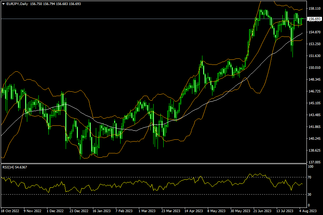The height and width of the screenshot is (215, 323).
Task: Click the 18 Oct 2022 date label
Action: (10, 211)
